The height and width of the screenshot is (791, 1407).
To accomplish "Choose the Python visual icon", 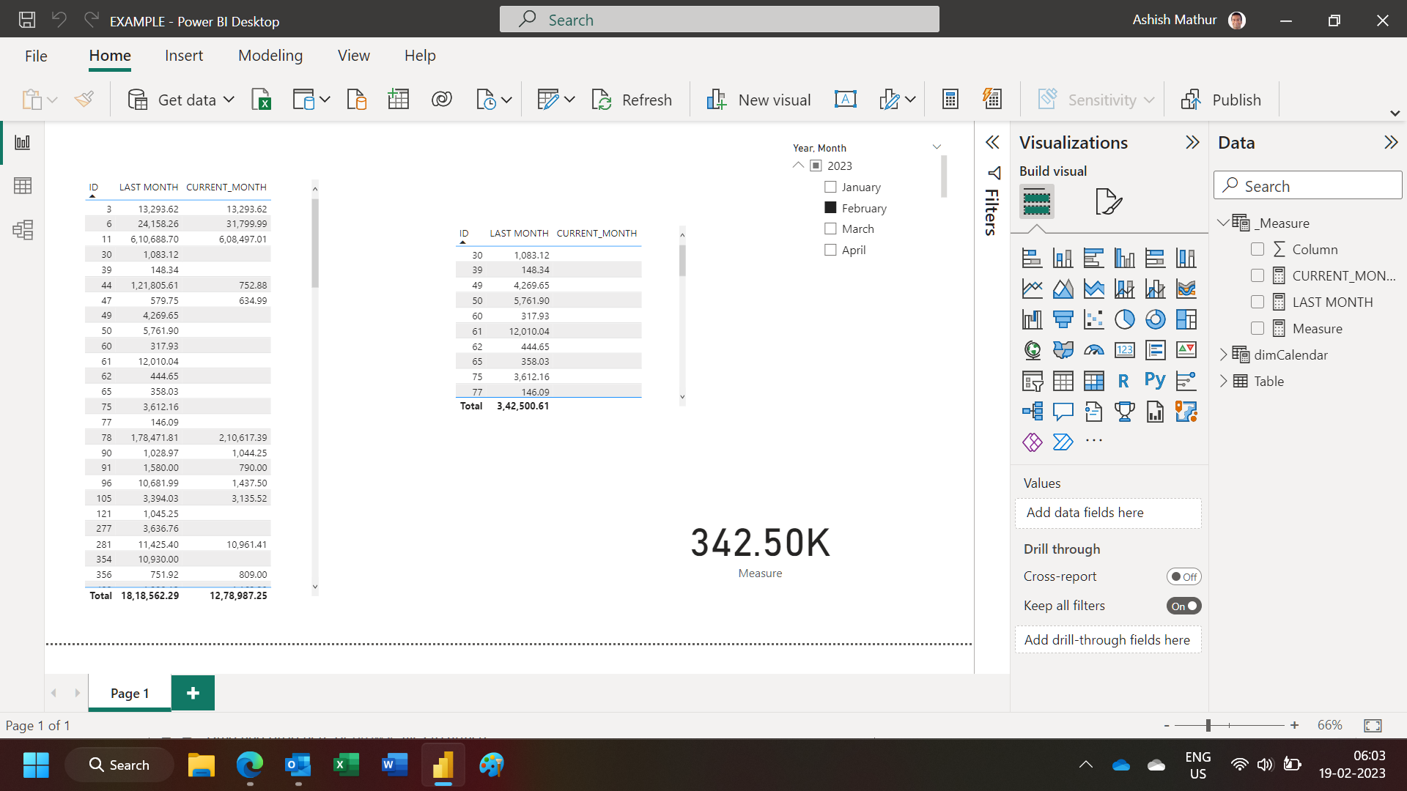I will (x=1155, y=381).
